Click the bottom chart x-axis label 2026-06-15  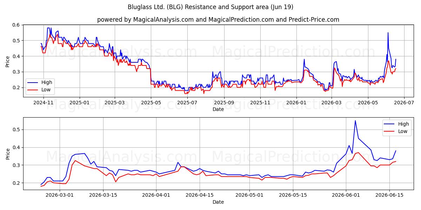click(x=389, y=196)
